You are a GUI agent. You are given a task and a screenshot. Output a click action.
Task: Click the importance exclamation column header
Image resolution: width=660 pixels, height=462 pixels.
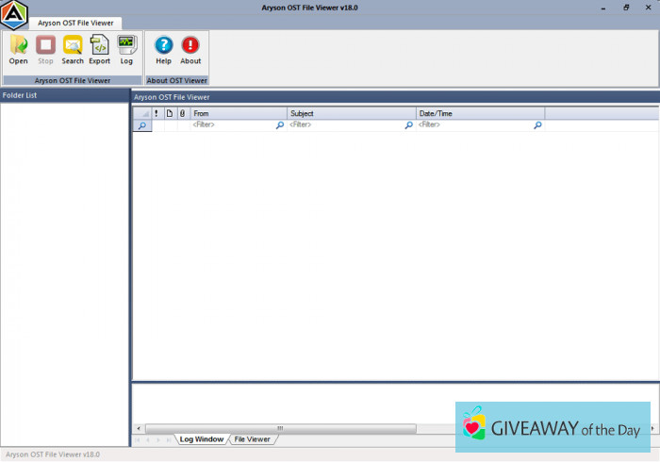click(x=157, y=113)
